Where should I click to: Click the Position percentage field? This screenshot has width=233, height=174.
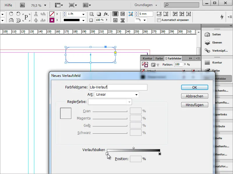click(x=136, y=159)
